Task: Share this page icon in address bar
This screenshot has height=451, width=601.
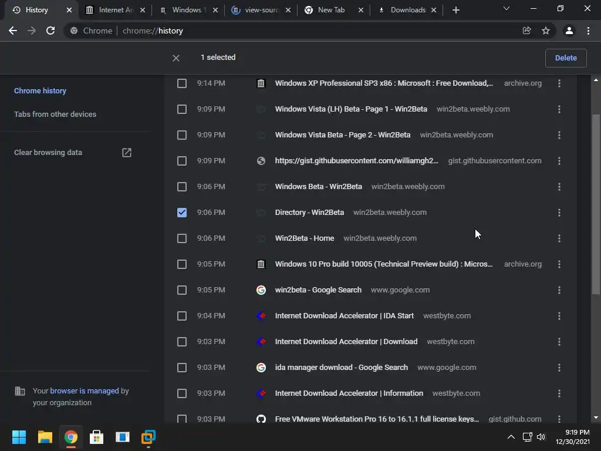Action: [526, 31]
